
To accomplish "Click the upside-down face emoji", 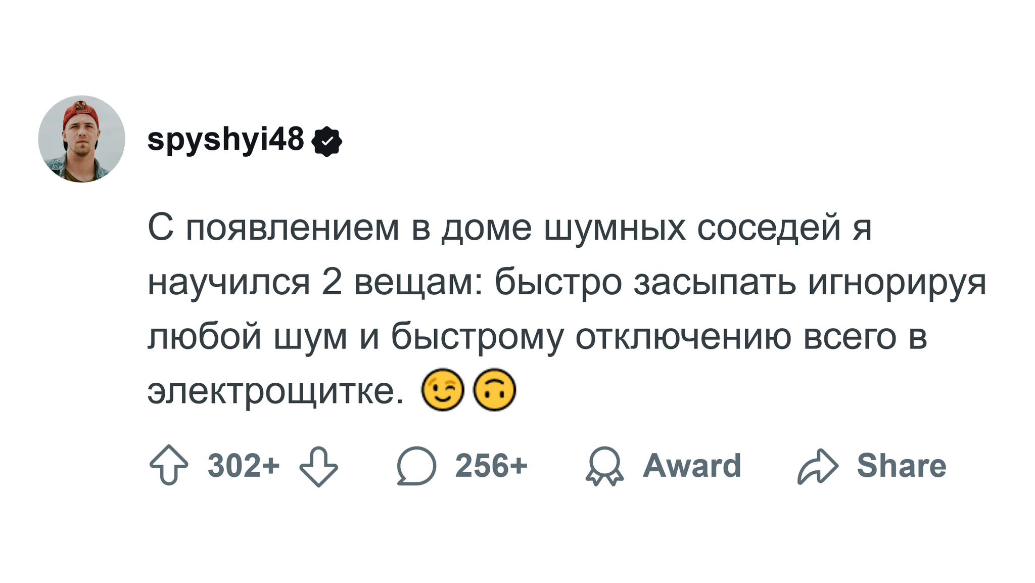I will (x=494, y=390).
